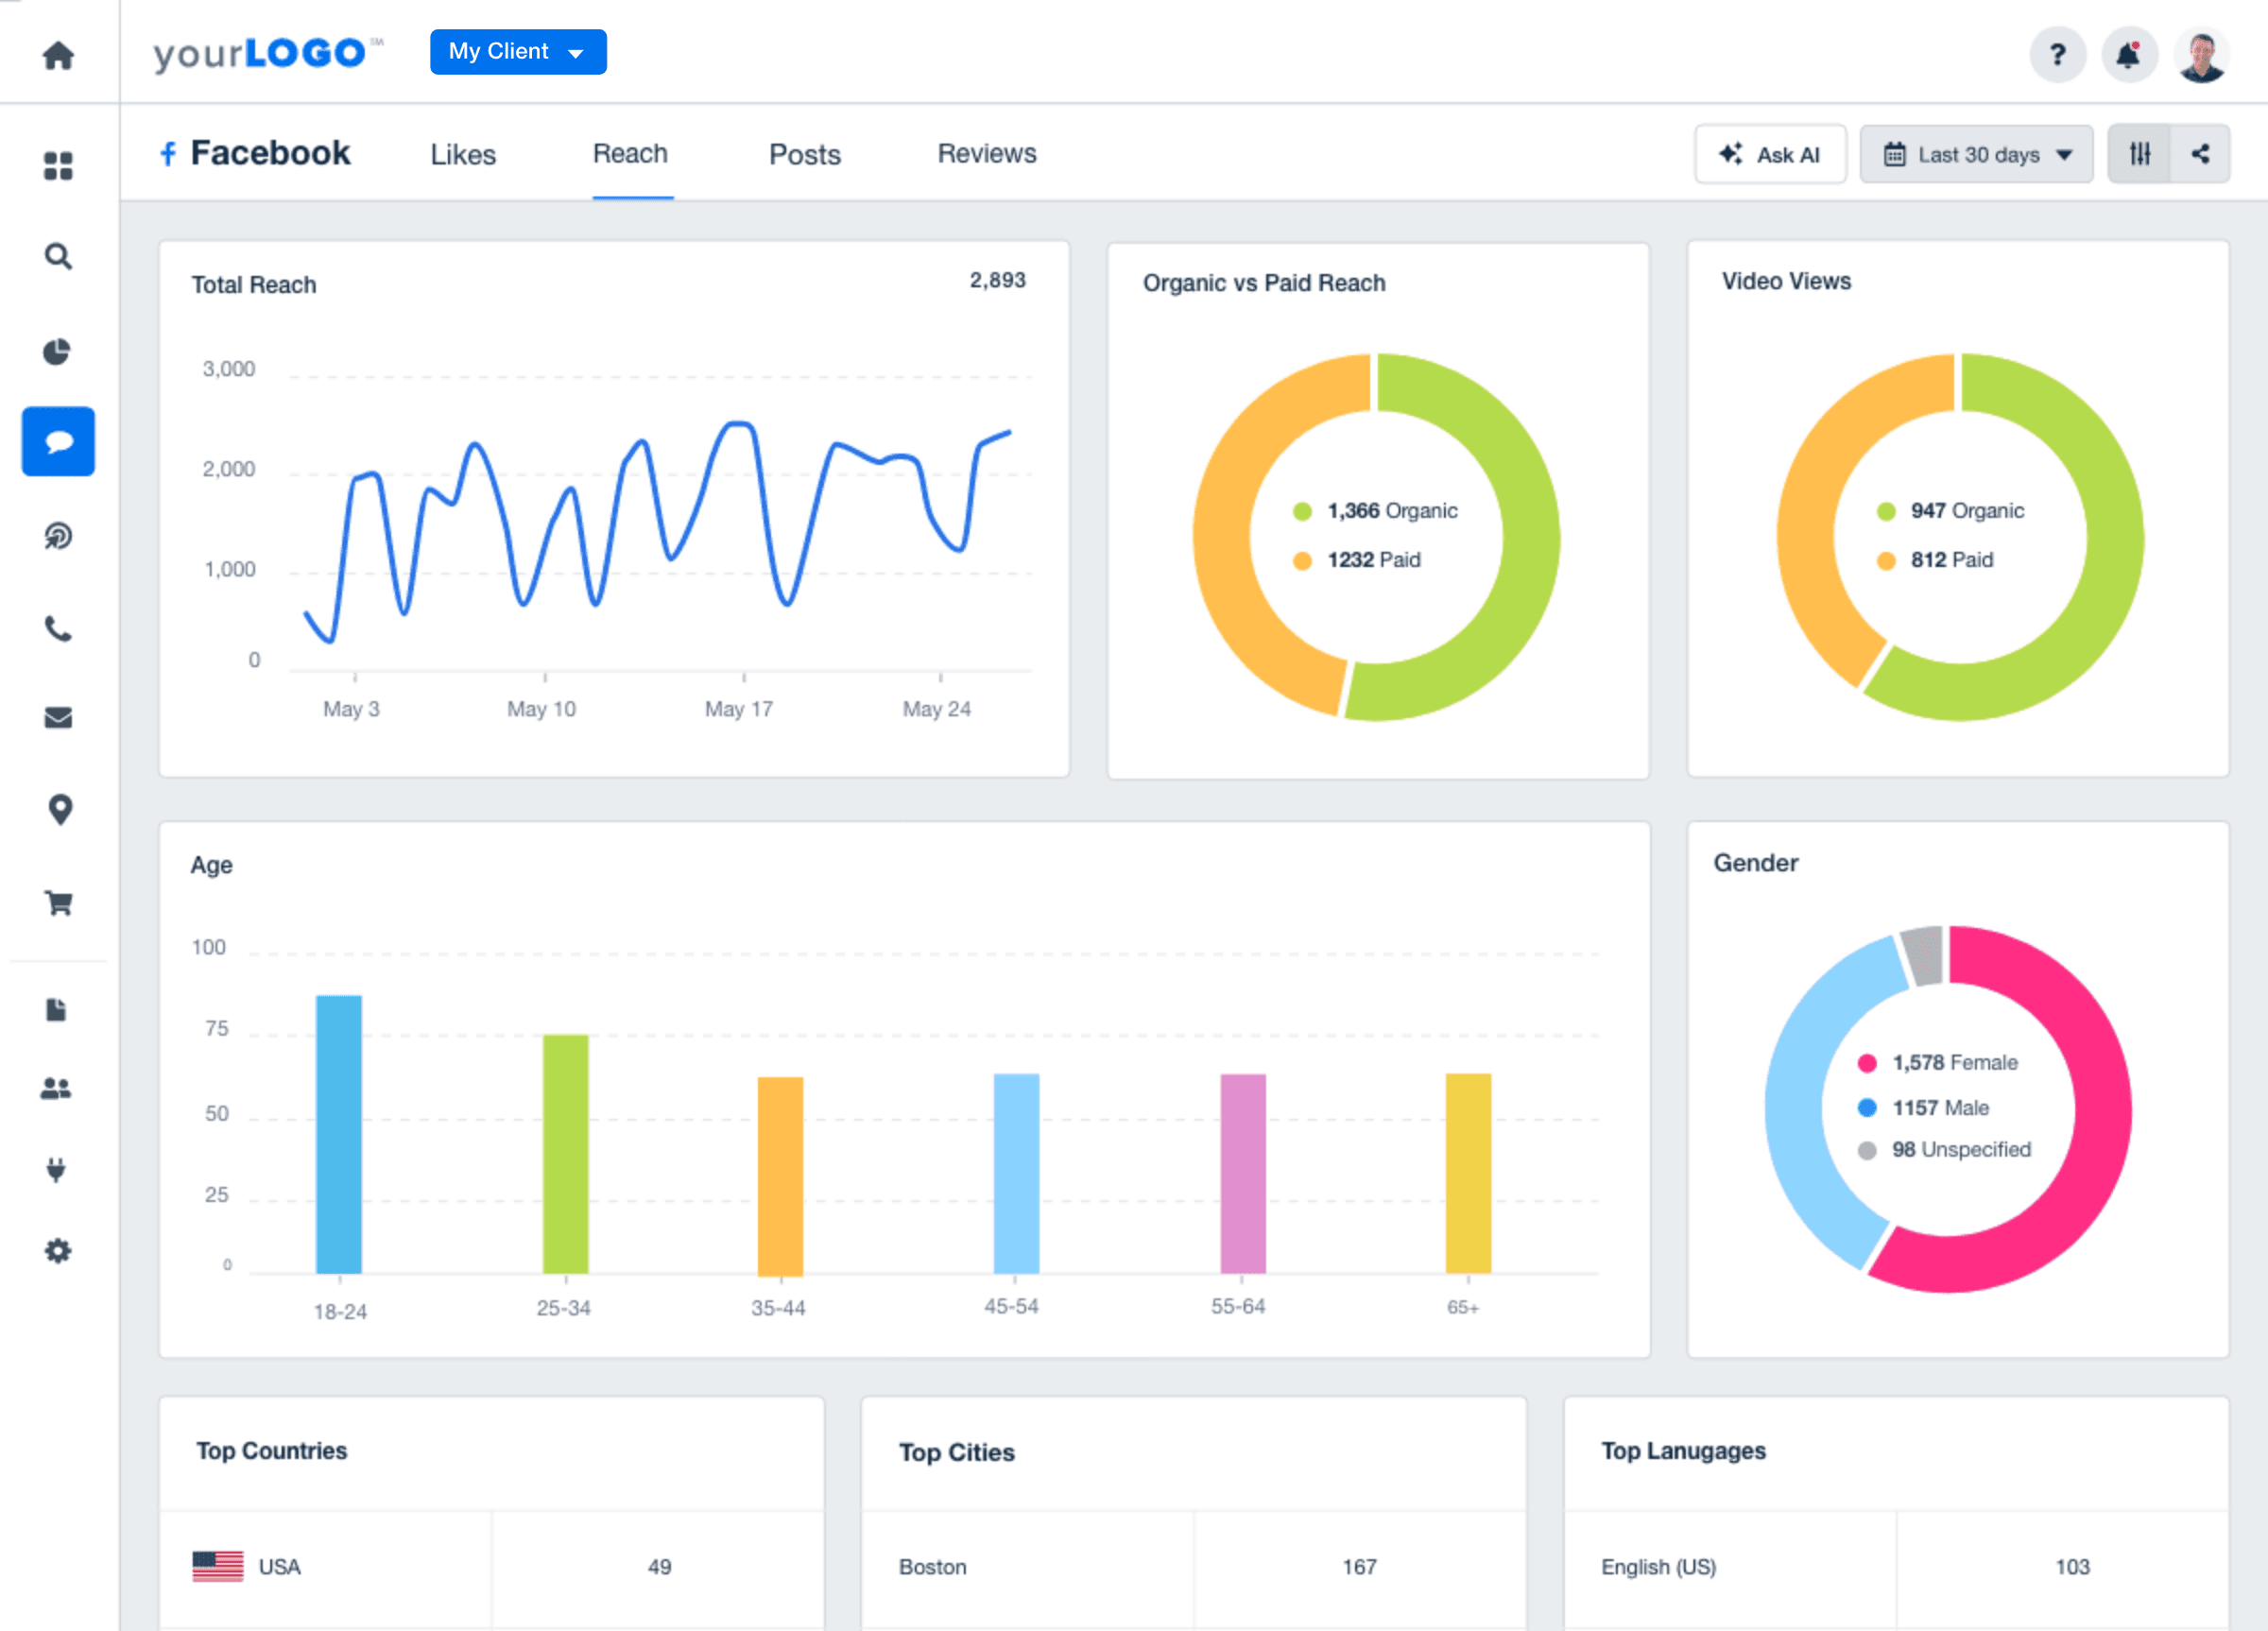Viewport: 2268px width, 1631px height.
Task: Switch to the Likes tab
Action: pos(462,154)
